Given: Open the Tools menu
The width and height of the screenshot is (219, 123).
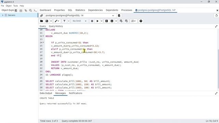Looking at the screenshot, I should click(15, 6).
